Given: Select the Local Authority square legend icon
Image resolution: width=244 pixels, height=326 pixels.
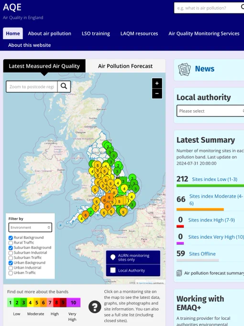Looking at the screenshot, I should [113, 270].
